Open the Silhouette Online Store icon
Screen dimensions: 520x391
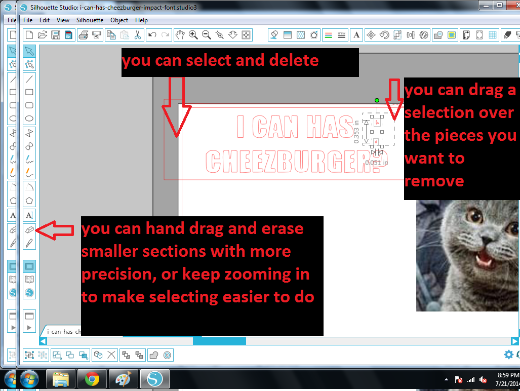pyautogui.click(x=29, y=293)
